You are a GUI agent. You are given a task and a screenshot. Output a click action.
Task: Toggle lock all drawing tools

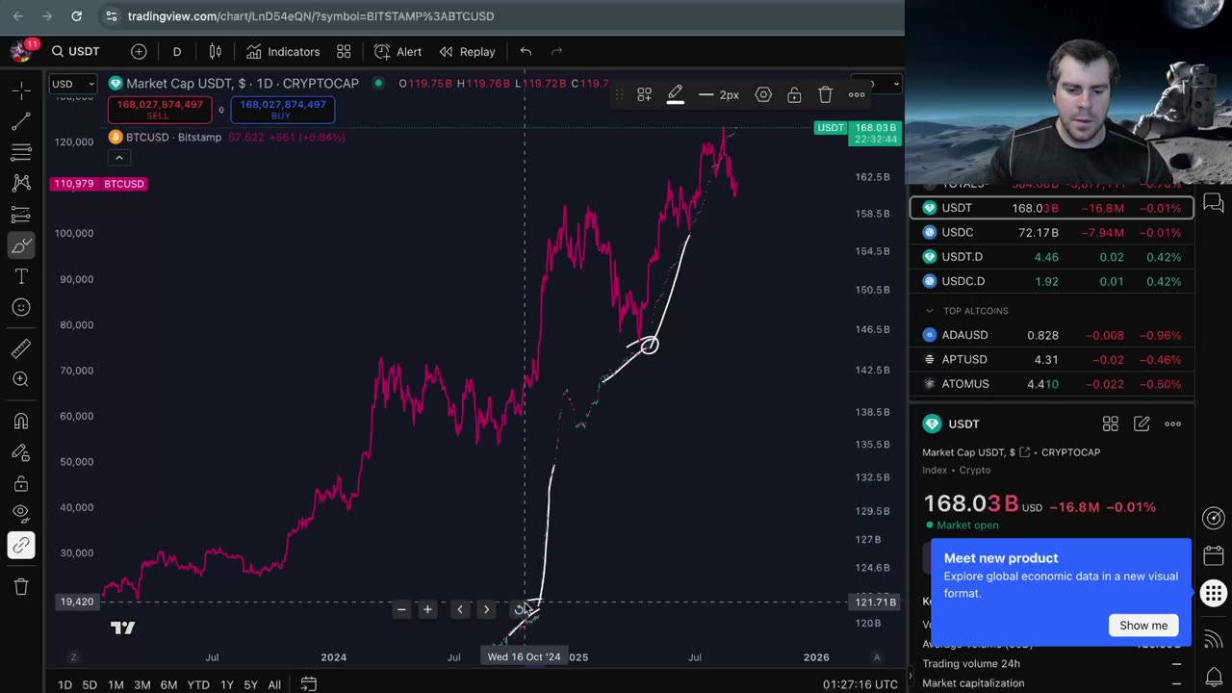21,483
